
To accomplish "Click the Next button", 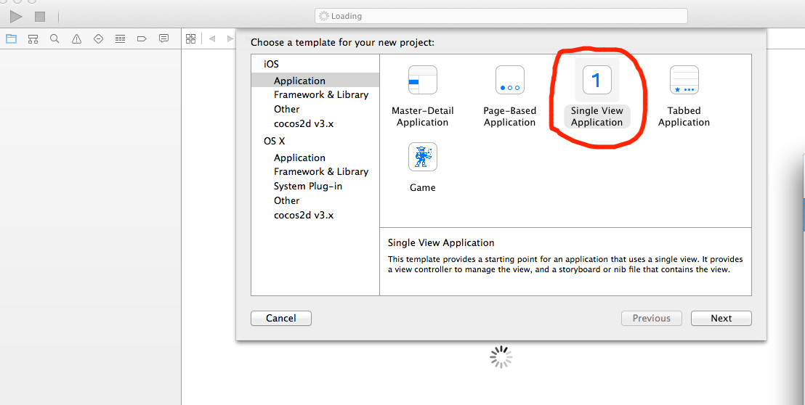I will 721,319.
